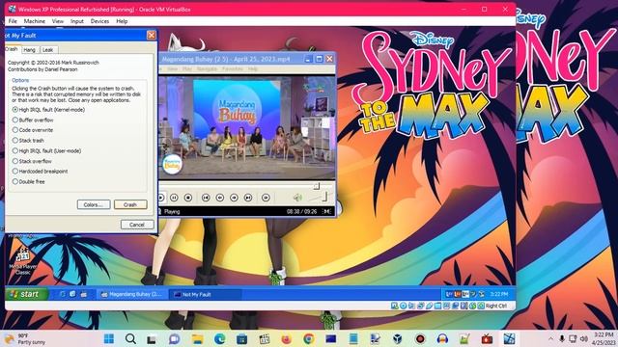Pause playback in Media Player Classic
Image resolution: width=618 pixels, height=347 pixels.
pos(174,198)
